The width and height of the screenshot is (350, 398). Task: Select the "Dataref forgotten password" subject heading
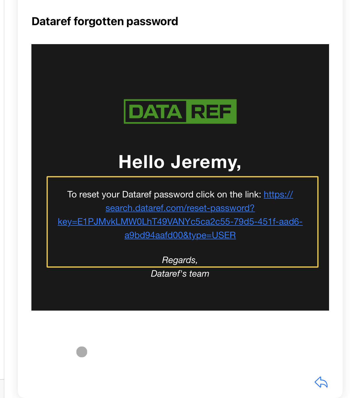105,21
